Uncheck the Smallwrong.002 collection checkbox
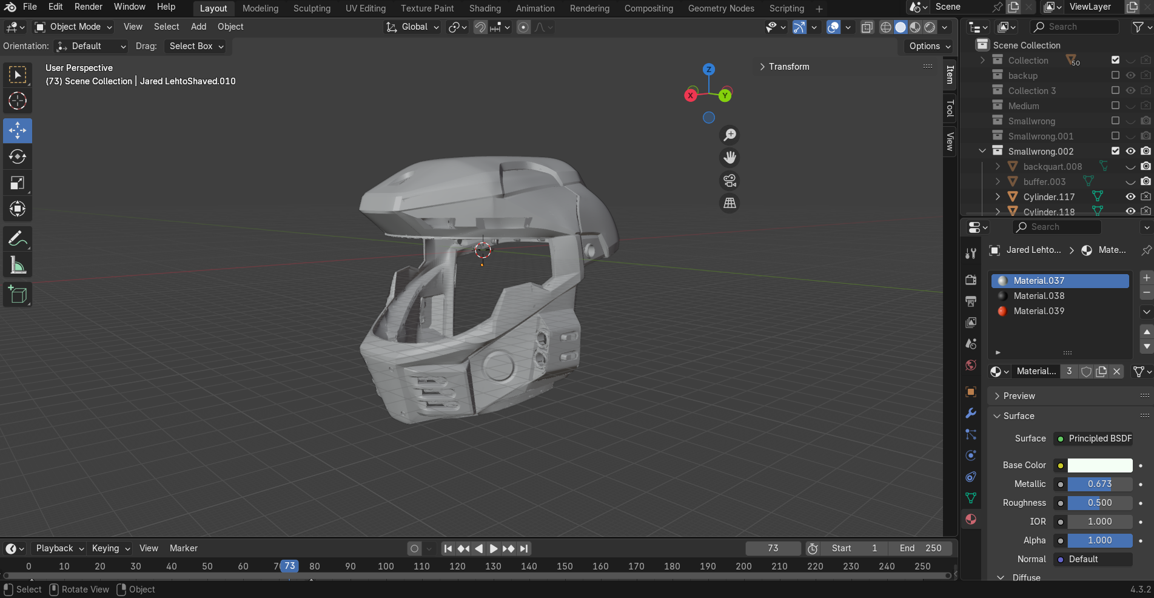Screen dimensions: 1154x598 pos(1115,151)
